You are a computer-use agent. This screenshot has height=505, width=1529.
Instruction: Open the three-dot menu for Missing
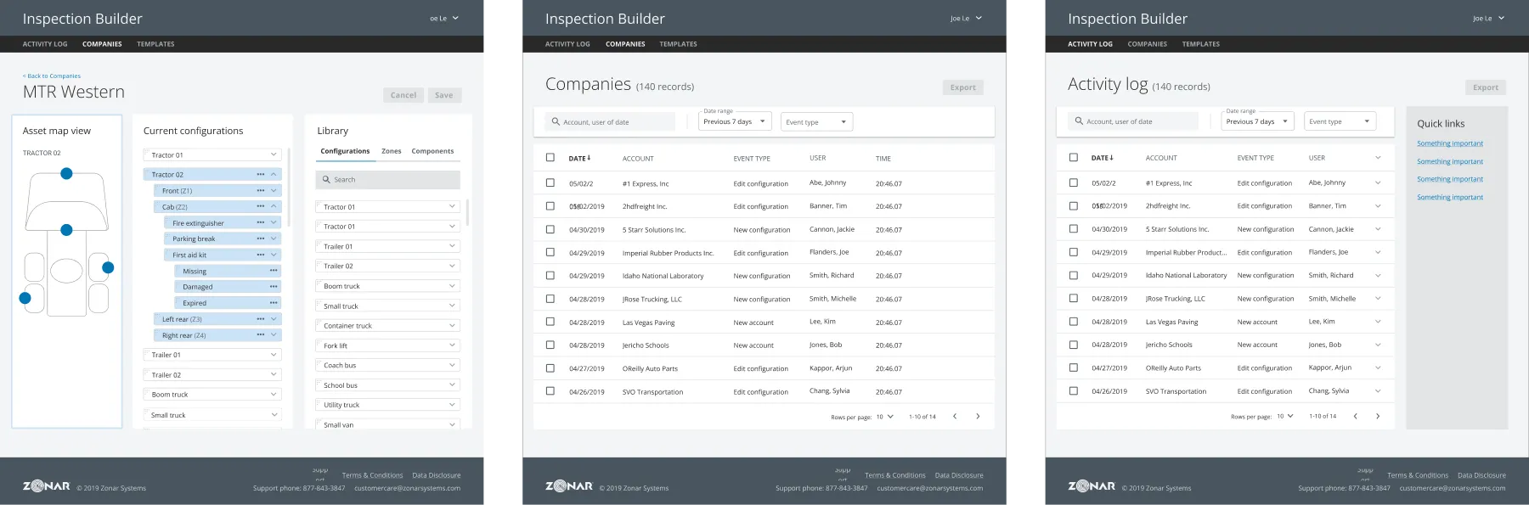274,271
